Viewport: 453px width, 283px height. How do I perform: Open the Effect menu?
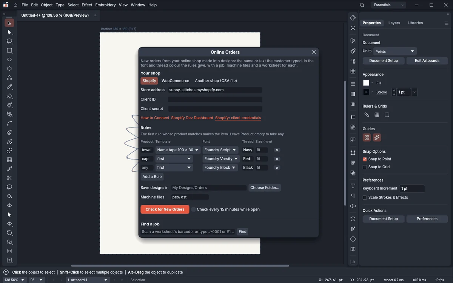87,5
